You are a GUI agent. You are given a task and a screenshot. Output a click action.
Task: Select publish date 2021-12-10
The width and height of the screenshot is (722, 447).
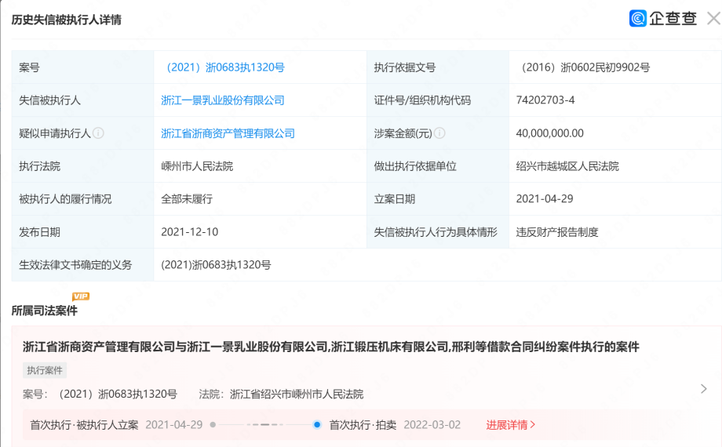(x=190, y=232)
